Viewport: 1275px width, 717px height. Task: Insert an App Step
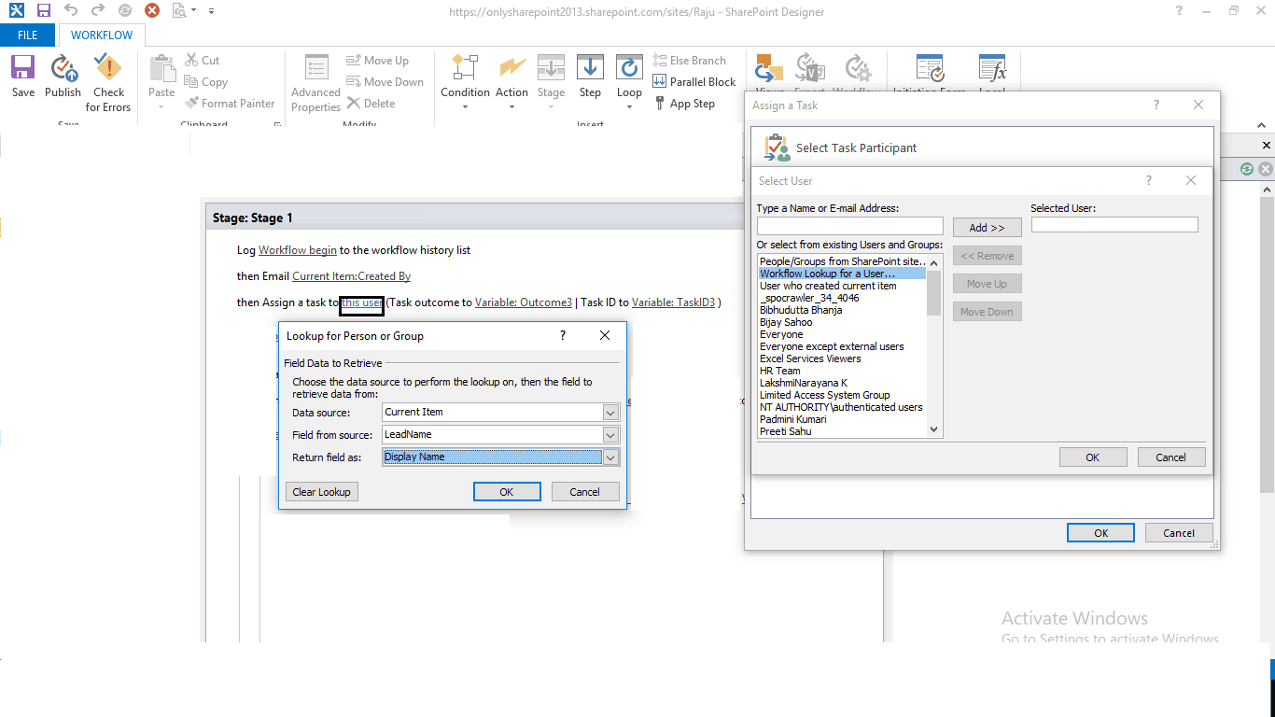pyautogui.click(x=684, y=104)
